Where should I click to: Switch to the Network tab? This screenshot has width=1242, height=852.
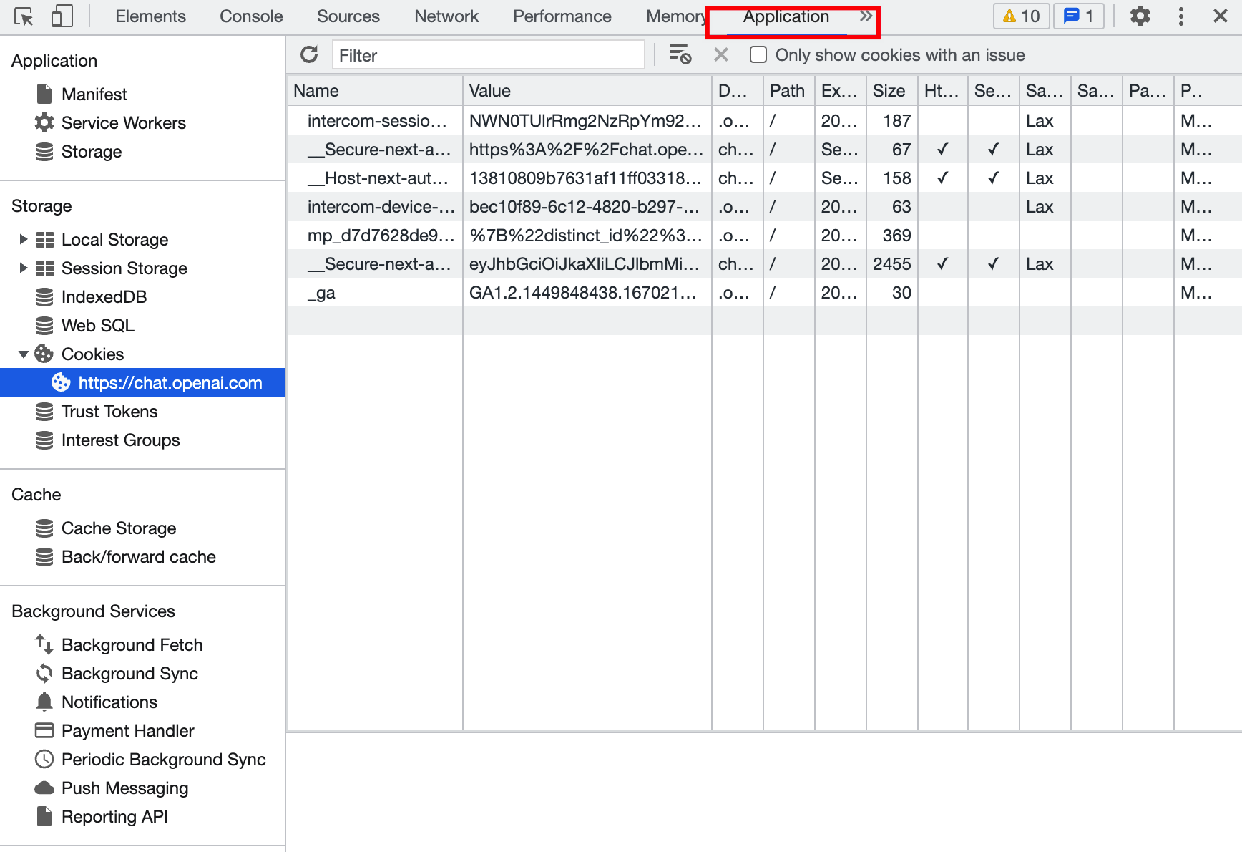click(446, 16)
